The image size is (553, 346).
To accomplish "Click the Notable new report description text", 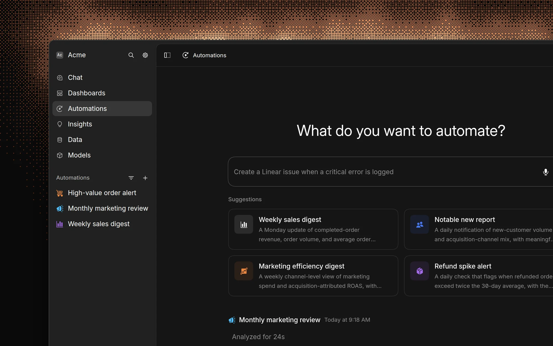I will point(494,235).
